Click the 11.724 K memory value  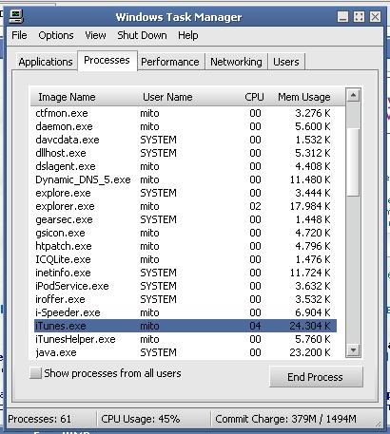click(310, 273)
